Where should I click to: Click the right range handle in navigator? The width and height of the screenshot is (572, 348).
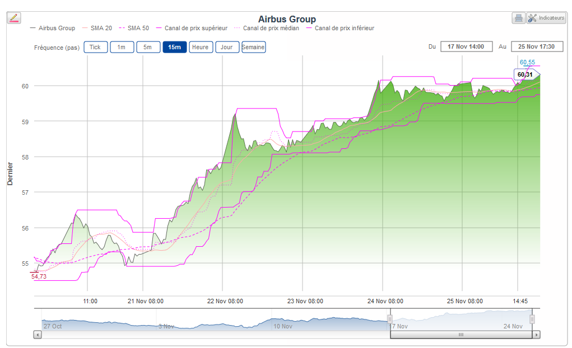tap(532, 319)
